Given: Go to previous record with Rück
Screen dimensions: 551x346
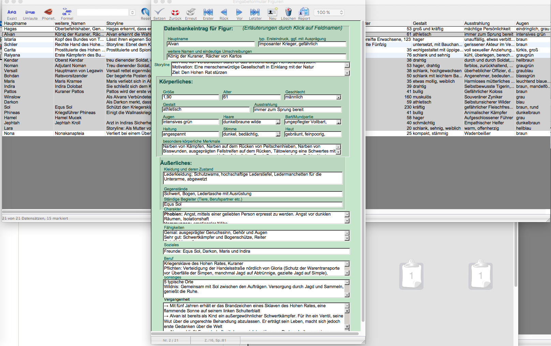Looking at the screenshot, I should 224,14.
